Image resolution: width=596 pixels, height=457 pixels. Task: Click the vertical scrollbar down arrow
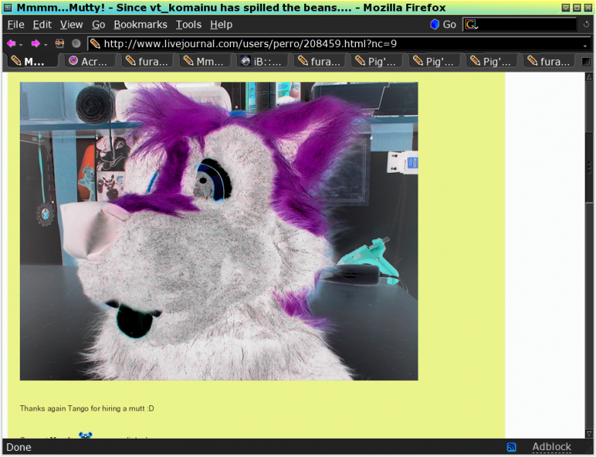[x=589, y=433]
